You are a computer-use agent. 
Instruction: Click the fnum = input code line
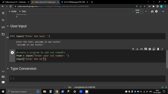[x=43, y=56]
